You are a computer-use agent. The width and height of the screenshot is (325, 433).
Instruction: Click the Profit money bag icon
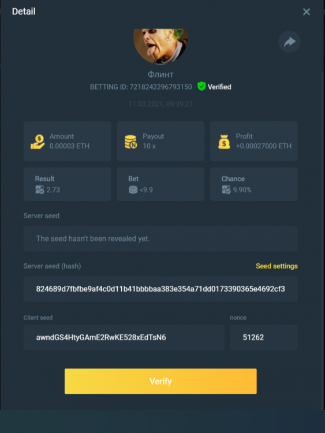(224, 141)
